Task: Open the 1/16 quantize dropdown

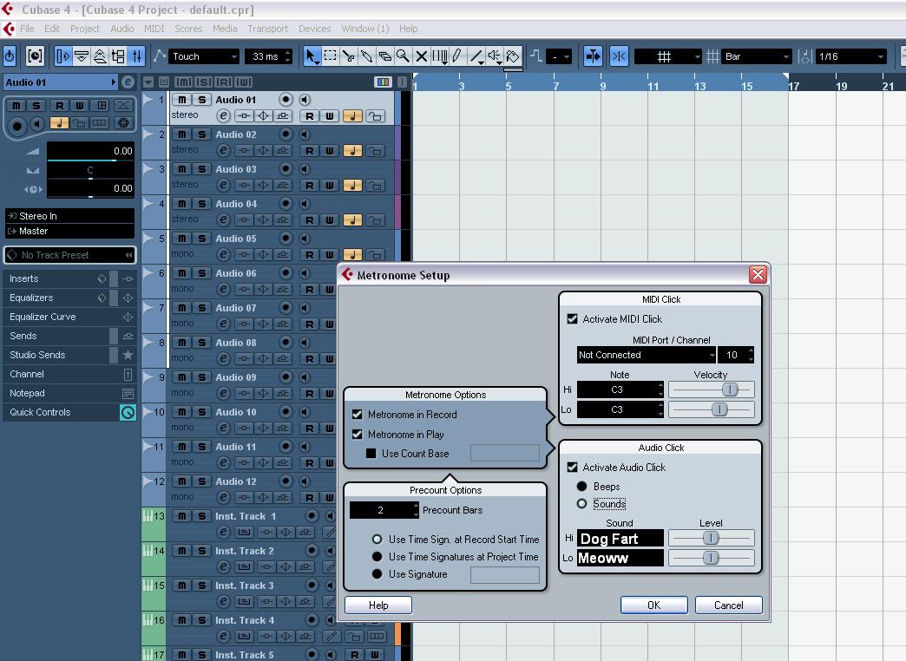Action: 850,56
